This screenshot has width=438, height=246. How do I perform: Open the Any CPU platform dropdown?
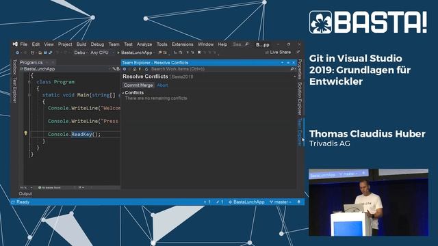coord(102,53)
